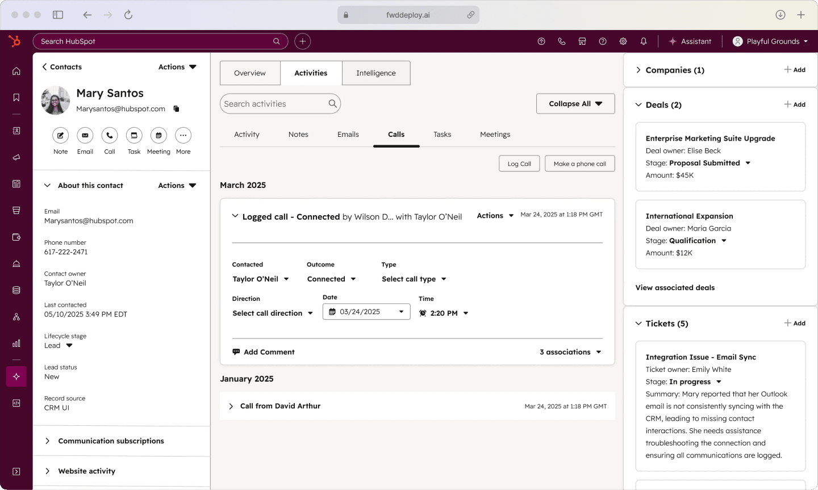Expand the Website activity section
The width and height of the screenshot is (818, 490).
47,471
